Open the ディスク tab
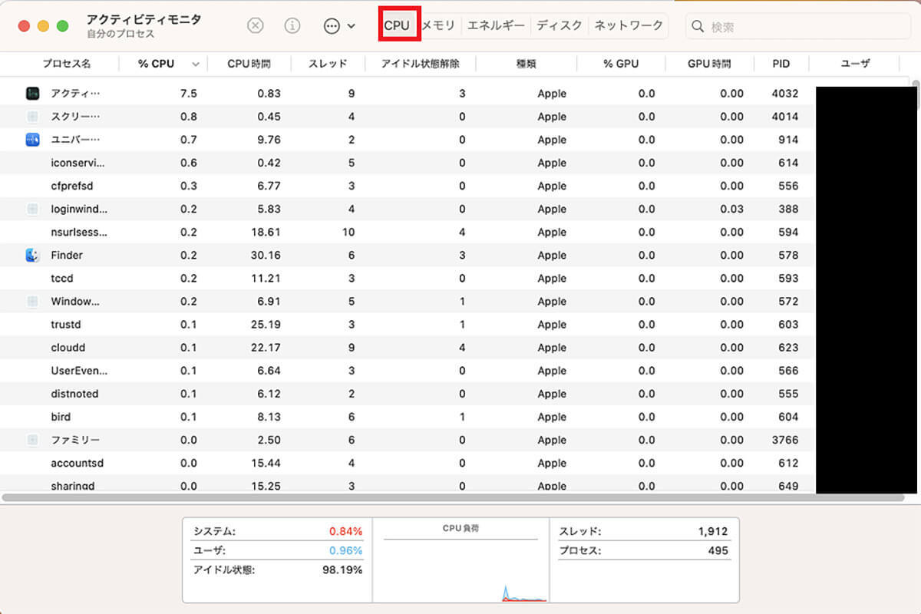Image resolution: width=921 pixels, height=614 pixels. pyautogui.click(x=560, y=25)
